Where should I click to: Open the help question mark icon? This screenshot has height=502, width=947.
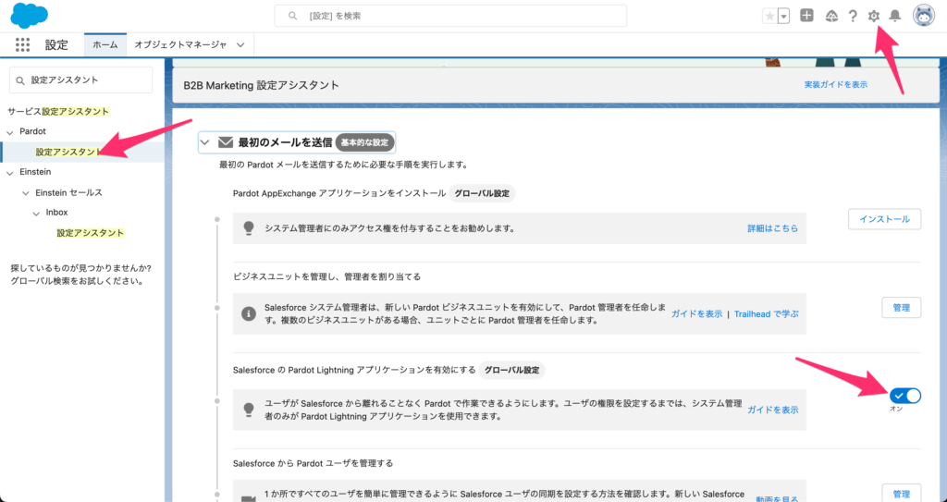(x=853, y=17)
